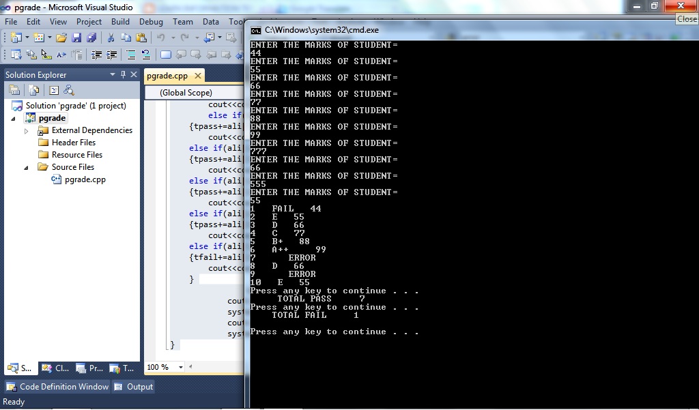Switch to the Output tab

click(134, 387)
